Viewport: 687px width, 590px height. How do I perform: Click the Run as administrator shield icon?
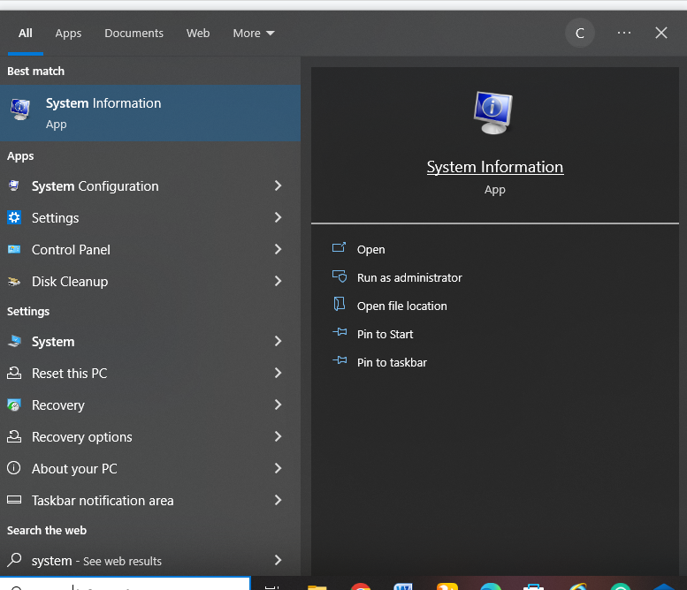click(340, 276)
